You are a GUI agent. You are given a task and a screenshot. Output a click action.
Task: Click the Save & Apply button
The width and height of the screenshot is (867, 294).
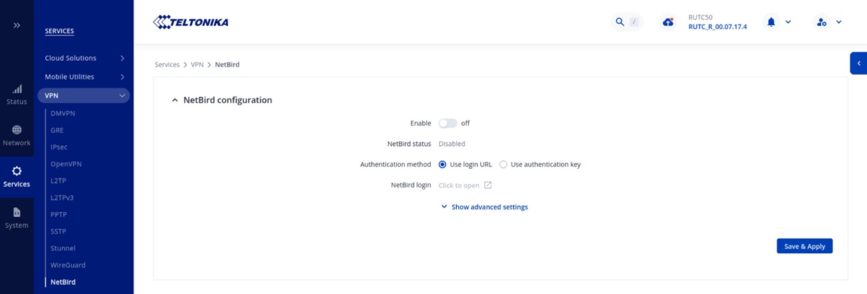pos(804,246)
